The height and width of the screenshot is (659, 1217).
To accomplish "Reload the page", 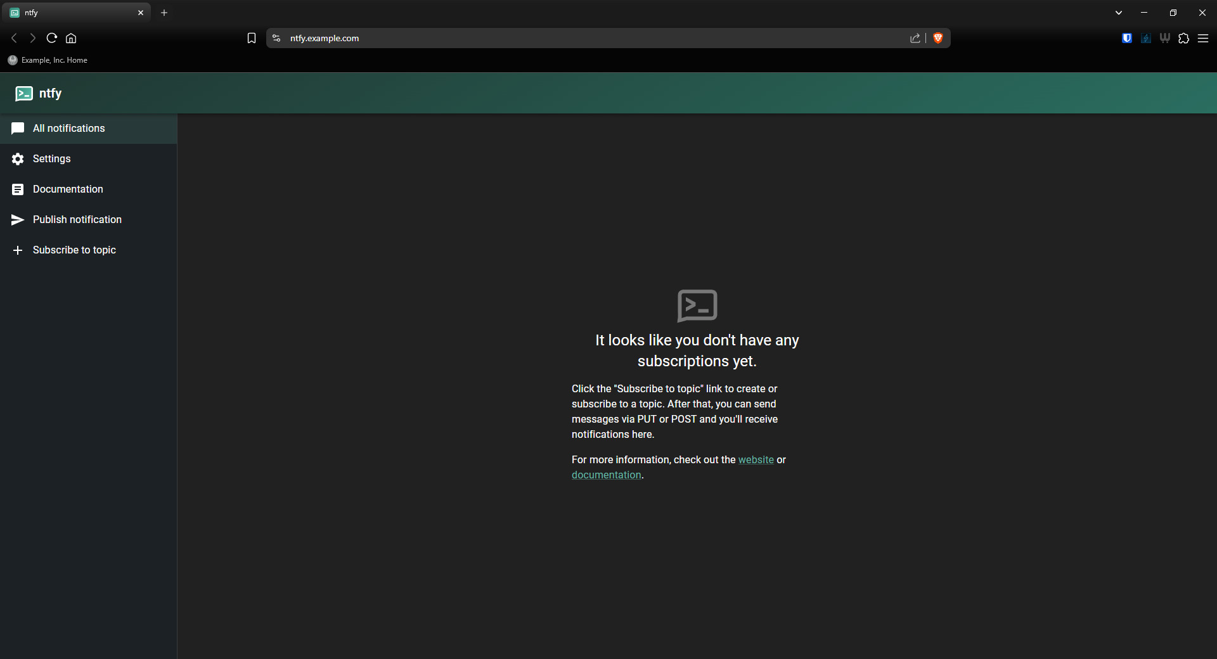I will click(x=52, y=39).
